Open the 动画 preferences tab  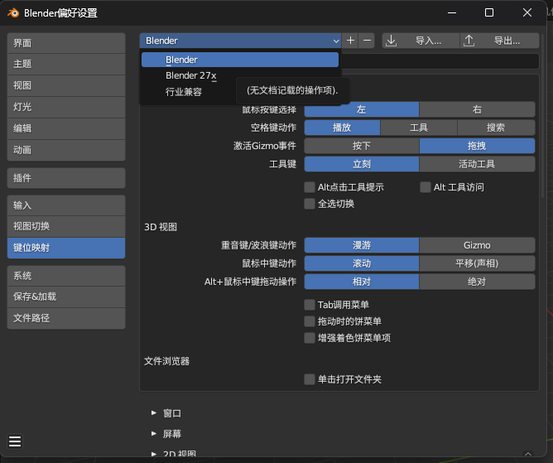pyautogui.click(x=66, y=150)
